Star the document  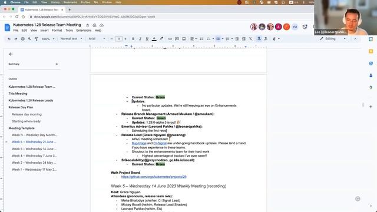pyautogui.click(x=88, y=25)
